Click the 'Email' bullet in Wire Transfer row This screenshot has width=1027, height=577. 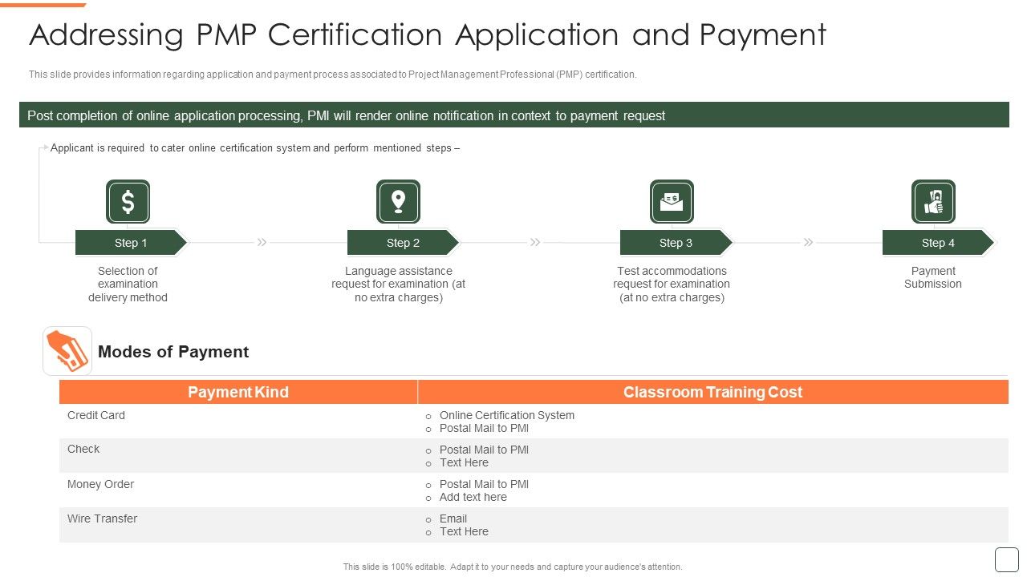[x=453, y=518]
